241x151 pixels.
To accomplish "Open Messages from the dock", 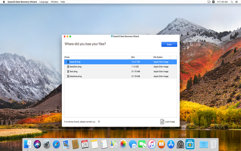I will [133, 144].
